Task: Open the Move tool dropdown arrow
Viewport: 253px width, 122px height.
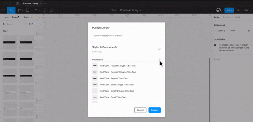Action: [14, 10]
